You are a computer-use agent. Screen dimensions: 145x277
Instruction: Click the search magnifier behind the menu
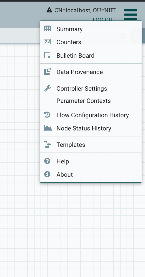(123, 36)
